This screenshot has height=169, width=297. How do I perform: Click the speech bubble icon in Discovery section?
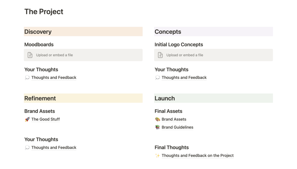click(x=27, y=78)
